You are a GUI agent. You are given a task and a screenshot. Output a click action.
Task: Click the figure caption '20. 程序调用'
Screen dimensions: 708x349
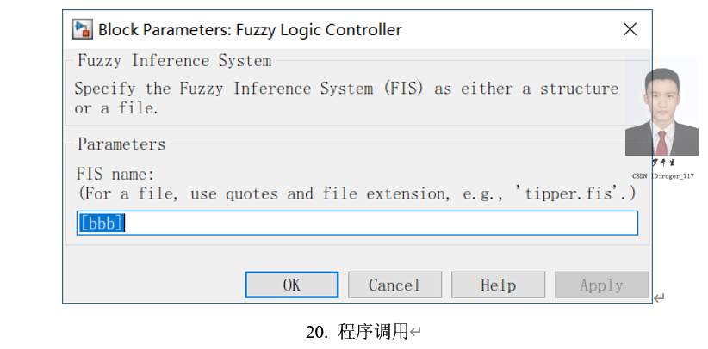tap(357, 332)
